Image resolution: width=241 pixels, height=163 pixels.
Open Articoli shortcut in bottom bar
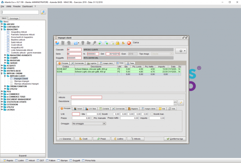click(30, 160)
